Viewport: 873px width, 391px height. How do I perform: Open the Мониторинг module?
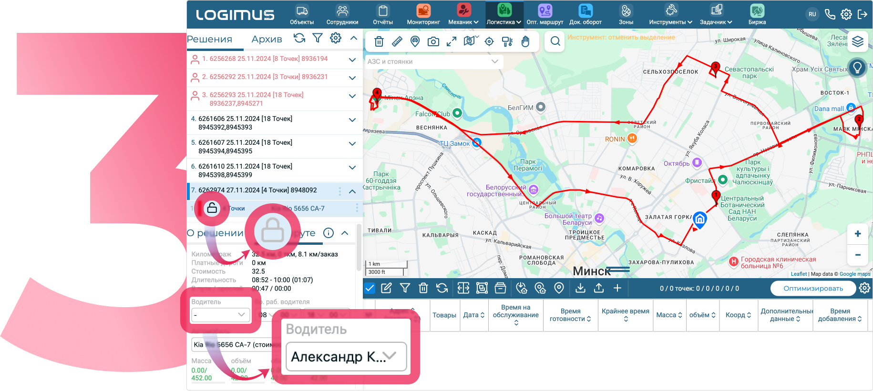pyautogui.click(x=423, y=15)
